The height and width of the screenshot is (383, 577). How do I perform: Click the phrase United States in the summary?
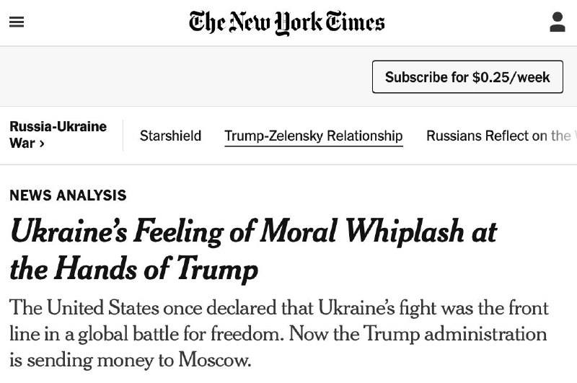(x=102, y=307)
